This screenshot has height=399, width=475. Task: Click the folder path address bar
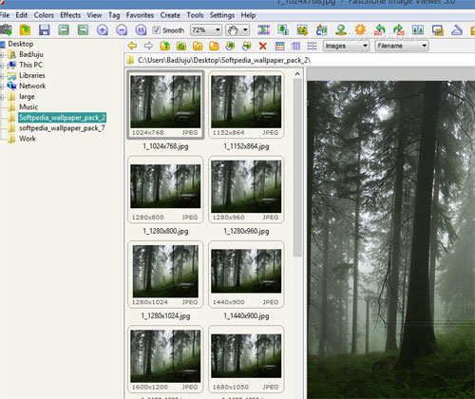pyautogui.click(x=299, y=60)
